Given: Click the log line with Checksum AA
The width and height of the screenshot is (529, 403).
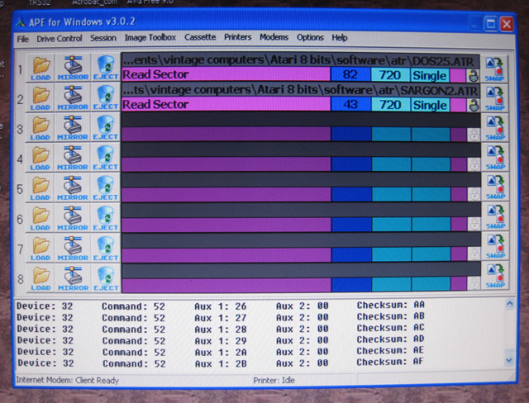Looking at the screenshot, I should click(x=221, y=306).
